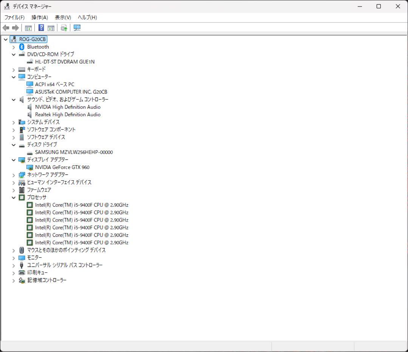Select ASUSTeK COMPUTER INC. G20CB entry

pyautogui.click(x=71, y=92)
